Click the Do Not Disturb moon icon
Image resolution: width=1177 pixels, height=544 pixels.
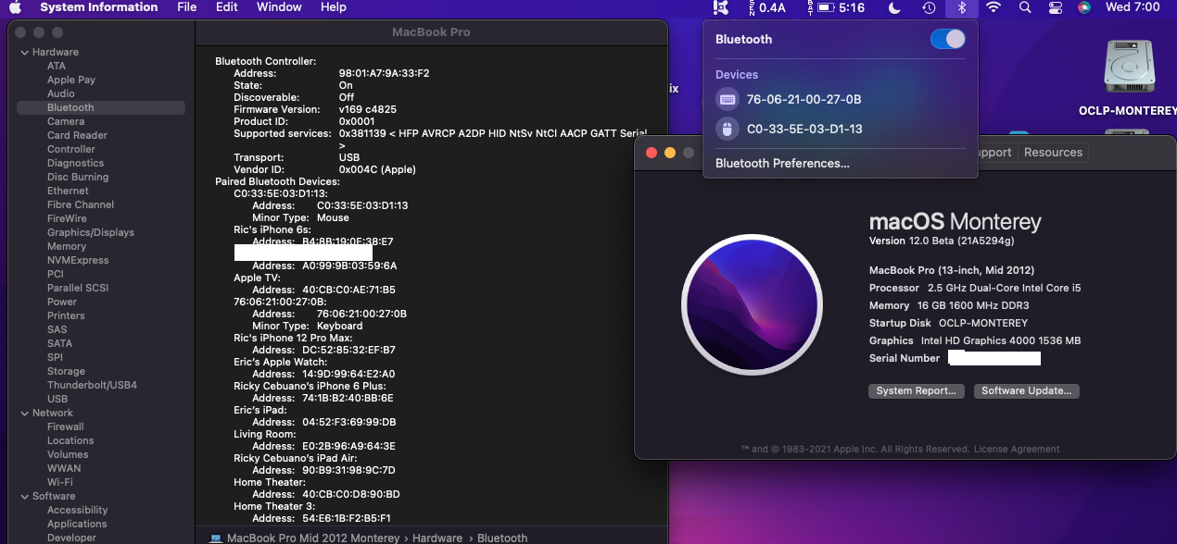[894, 7]
